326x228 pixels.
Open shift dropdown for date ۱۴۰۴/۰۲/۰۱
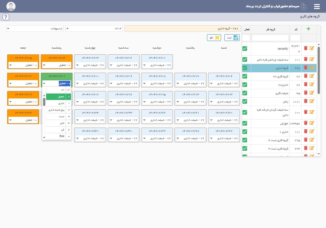[x=157, y=65]
